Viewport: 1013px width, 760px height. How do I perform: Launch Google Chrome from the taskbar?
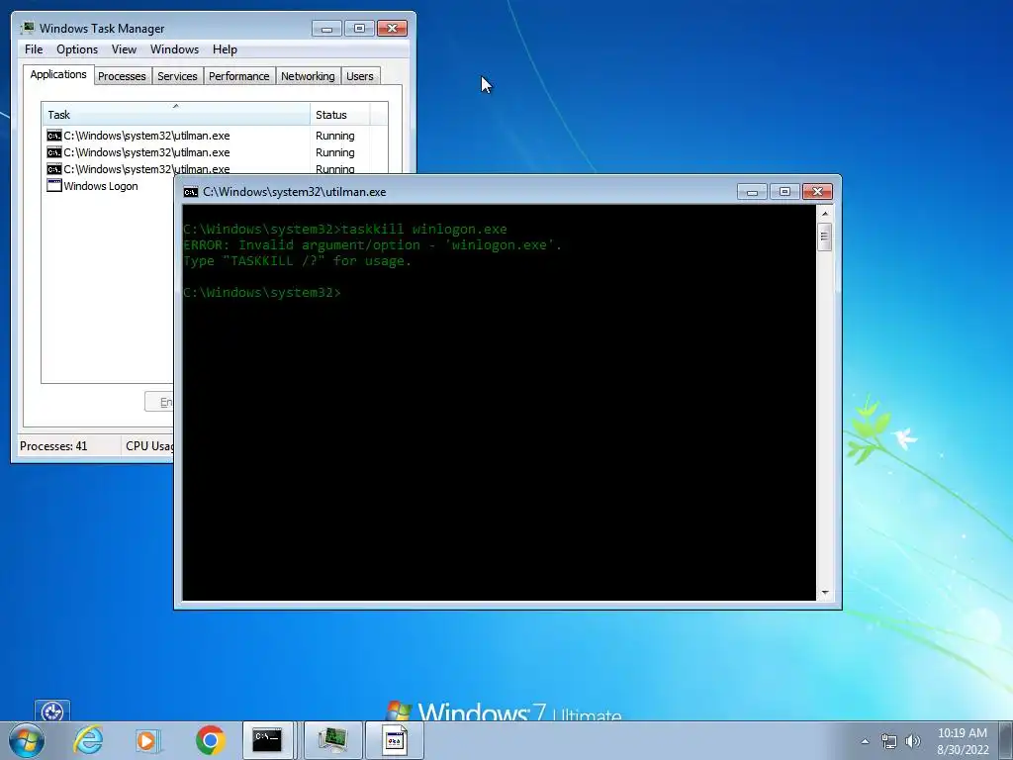pos(210,740)
